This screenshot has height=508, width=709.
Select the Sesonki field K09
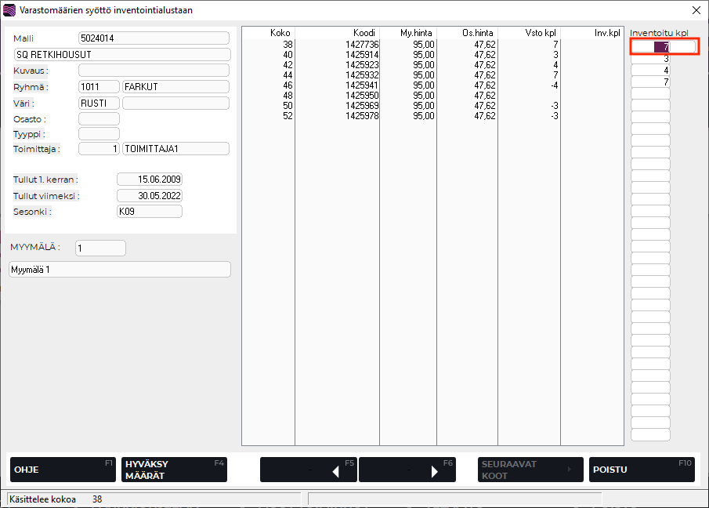point(149,212)
